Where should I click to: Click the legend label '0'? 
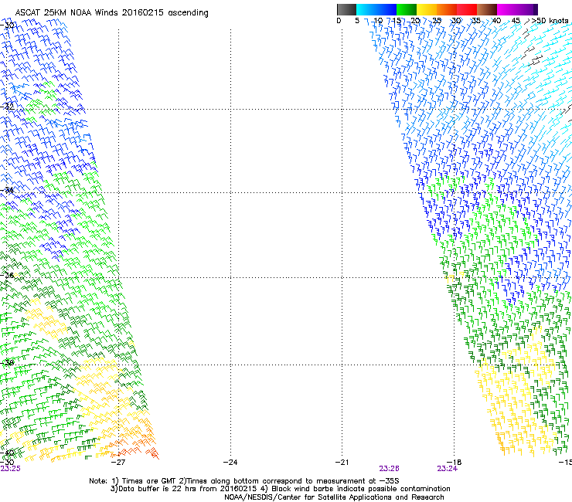[339, 21]
